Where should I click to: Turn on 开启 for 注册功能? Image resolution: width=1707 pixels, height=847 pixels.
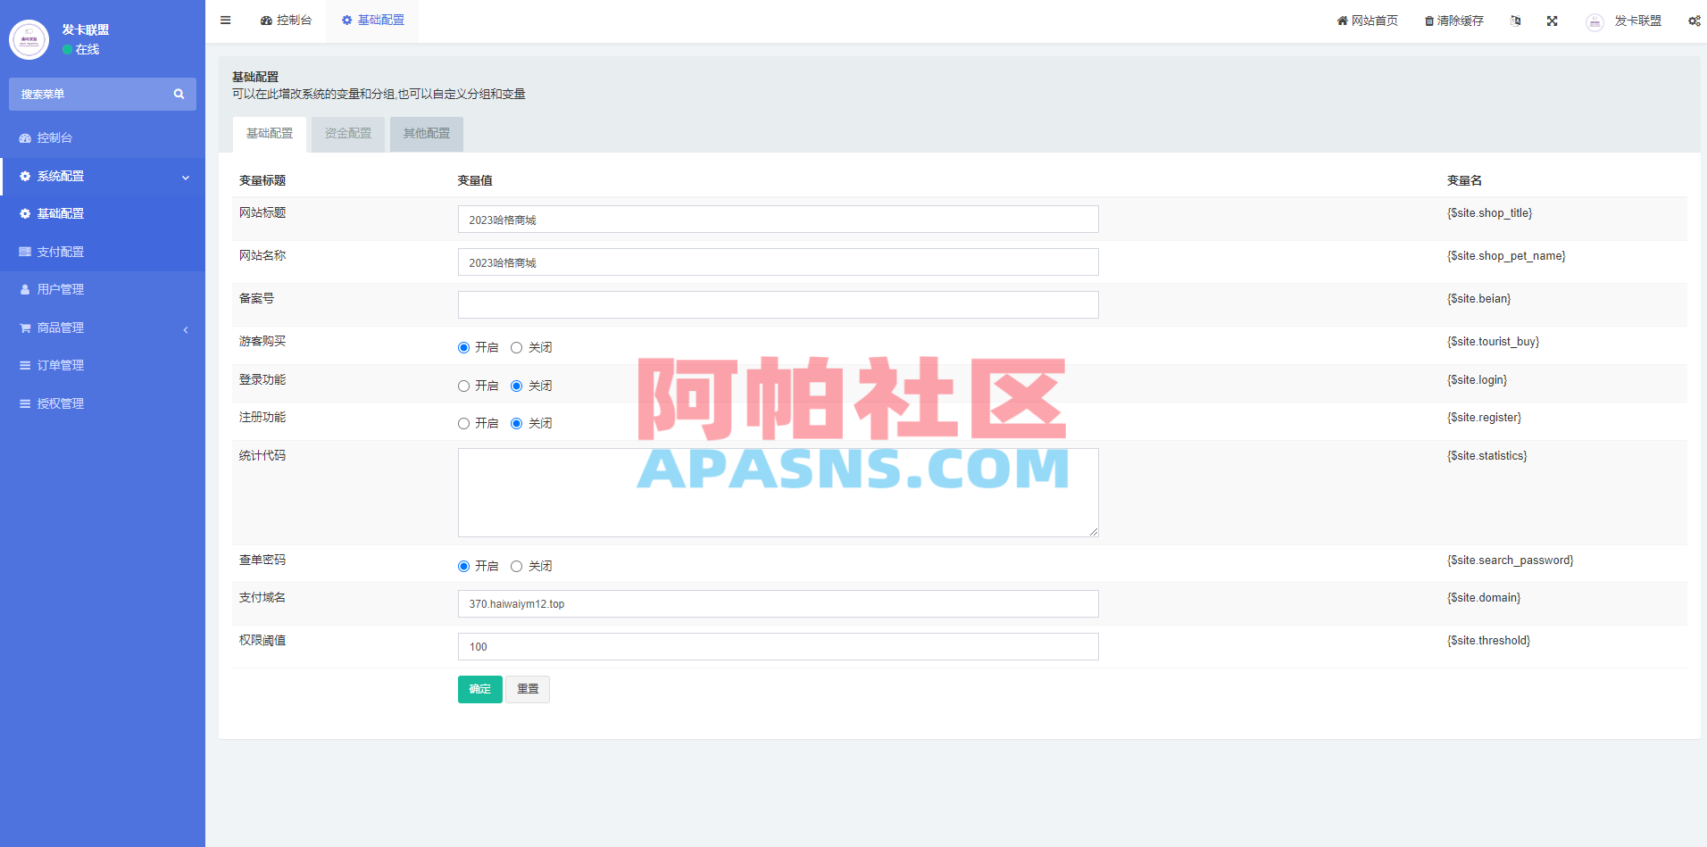point(463,423)
